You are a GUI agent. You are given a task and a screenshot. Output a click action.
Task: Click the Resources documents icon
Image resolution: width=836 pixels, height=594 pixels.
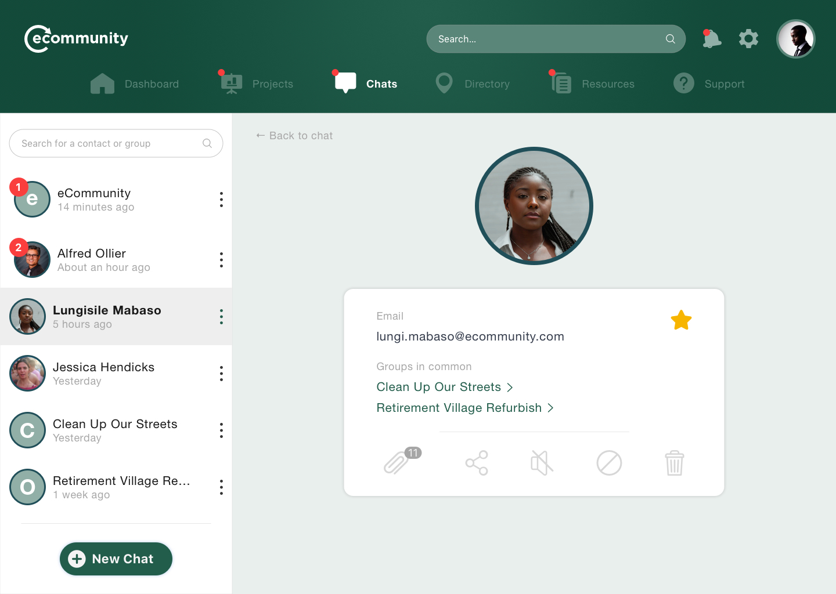pyautogui.click(x=561, y=83)
